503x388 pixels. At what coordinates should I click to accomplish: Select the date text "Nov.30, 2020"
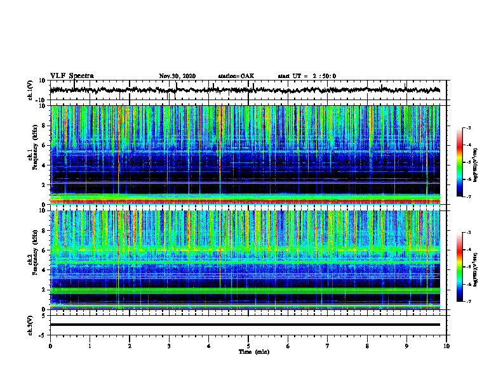[x=177, y=76]
